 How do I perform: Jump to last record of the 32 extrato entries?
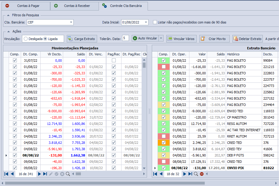pos(190,174)
